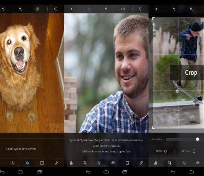Tap share icon above the dog photo
The height and width of the screenshot is (176, 204).
coord(55,9)
